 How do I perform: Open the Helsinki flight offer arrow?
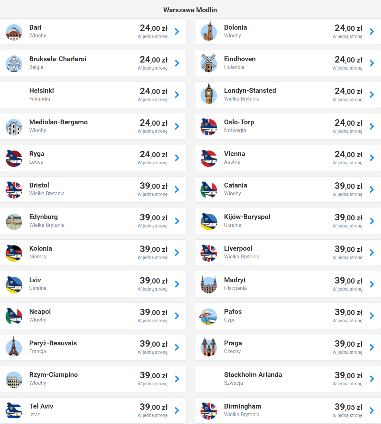click(177, 95)
